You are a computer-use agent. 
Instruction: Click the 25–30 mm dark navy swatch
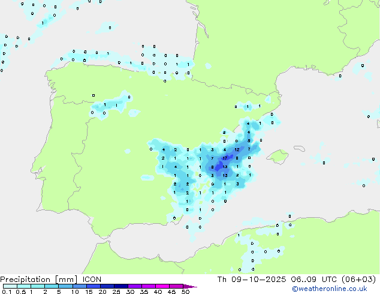pyautogui.click(x=120, y=286)
